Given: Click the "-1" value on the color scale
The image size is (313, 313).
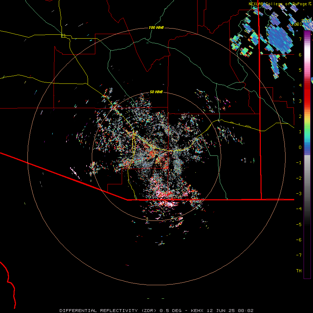Looking at the screenshot, I should [x=299, y=163].
